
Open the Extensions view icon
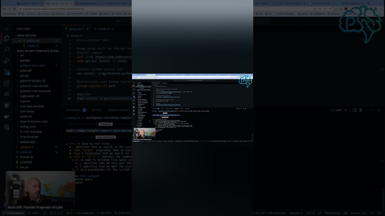click(x=134, y=100)
